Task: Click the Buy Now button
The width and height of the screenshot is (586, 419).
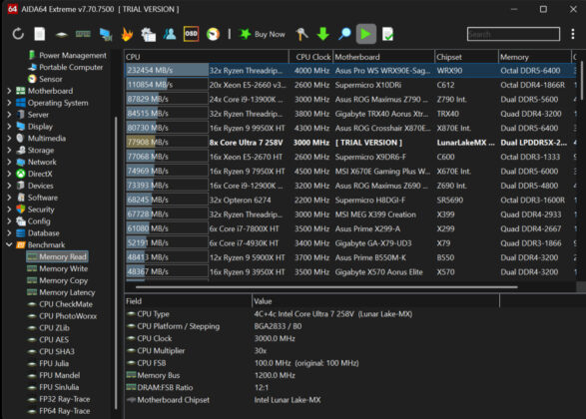Action: coord(262,34)
